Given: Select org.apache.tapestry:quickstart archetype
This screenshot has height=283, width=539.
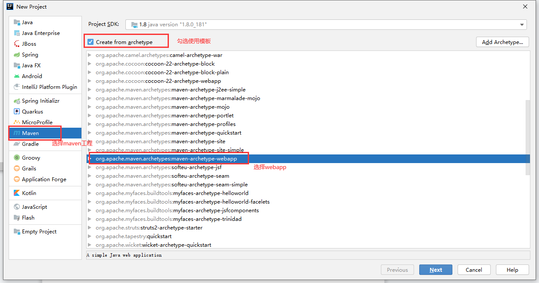Looking at the screenshot, I should pos(308,236).
